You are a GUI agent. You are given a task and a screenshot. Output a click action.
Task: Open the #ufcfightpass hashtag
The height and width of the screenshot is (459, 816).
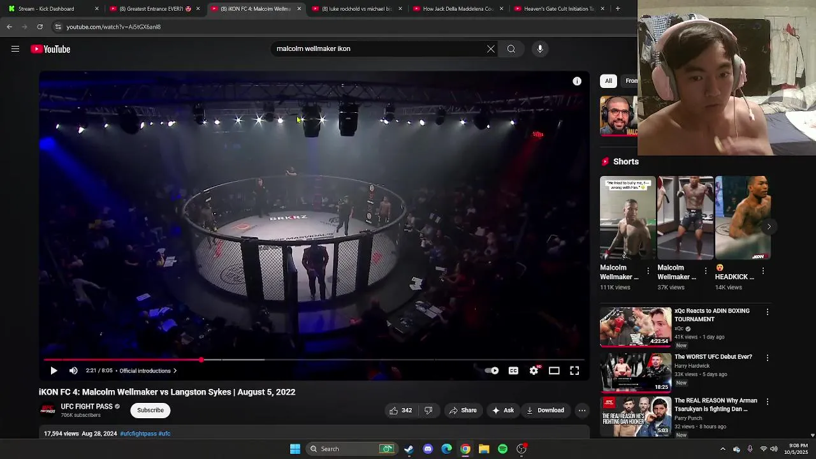click(138, 433)
